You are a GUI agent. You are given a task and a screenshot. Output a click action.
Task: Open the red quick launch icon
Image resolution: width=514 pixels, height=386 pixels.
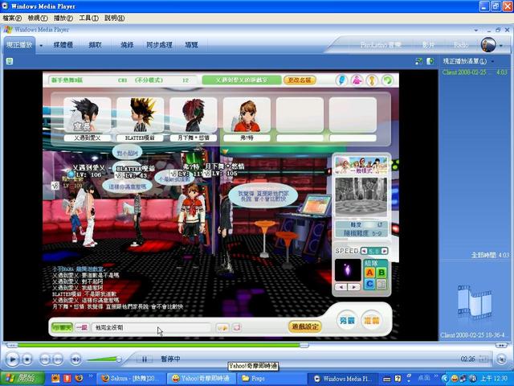tap(67, 379)
